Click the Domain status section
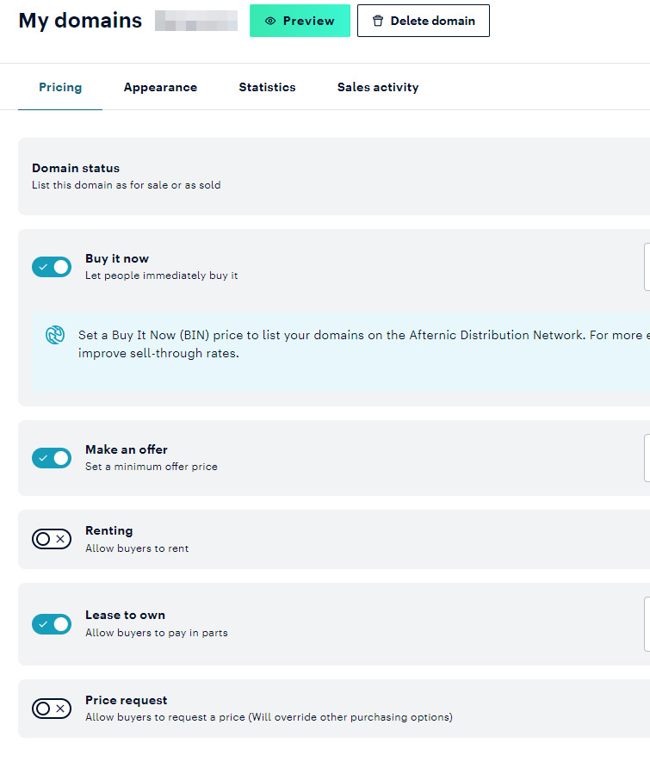The height and width of the screenshot is (774, 650). point(334,176)
